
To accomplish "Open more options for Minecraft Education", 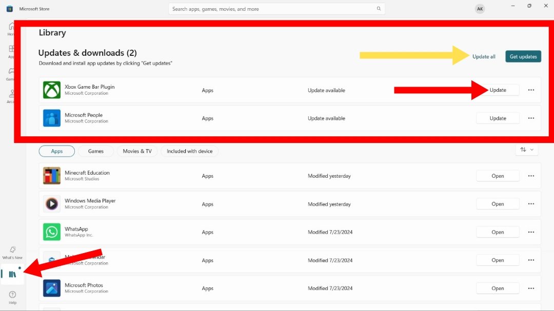I will 531,176.
